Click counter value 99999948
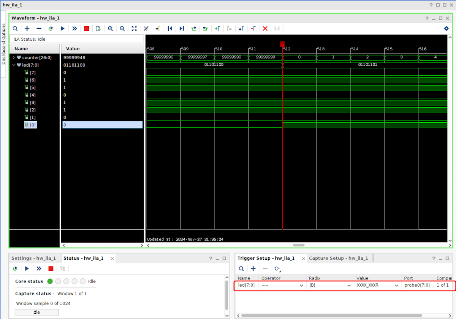The height and width of the screenshot is (319, 456). [74, 57]
